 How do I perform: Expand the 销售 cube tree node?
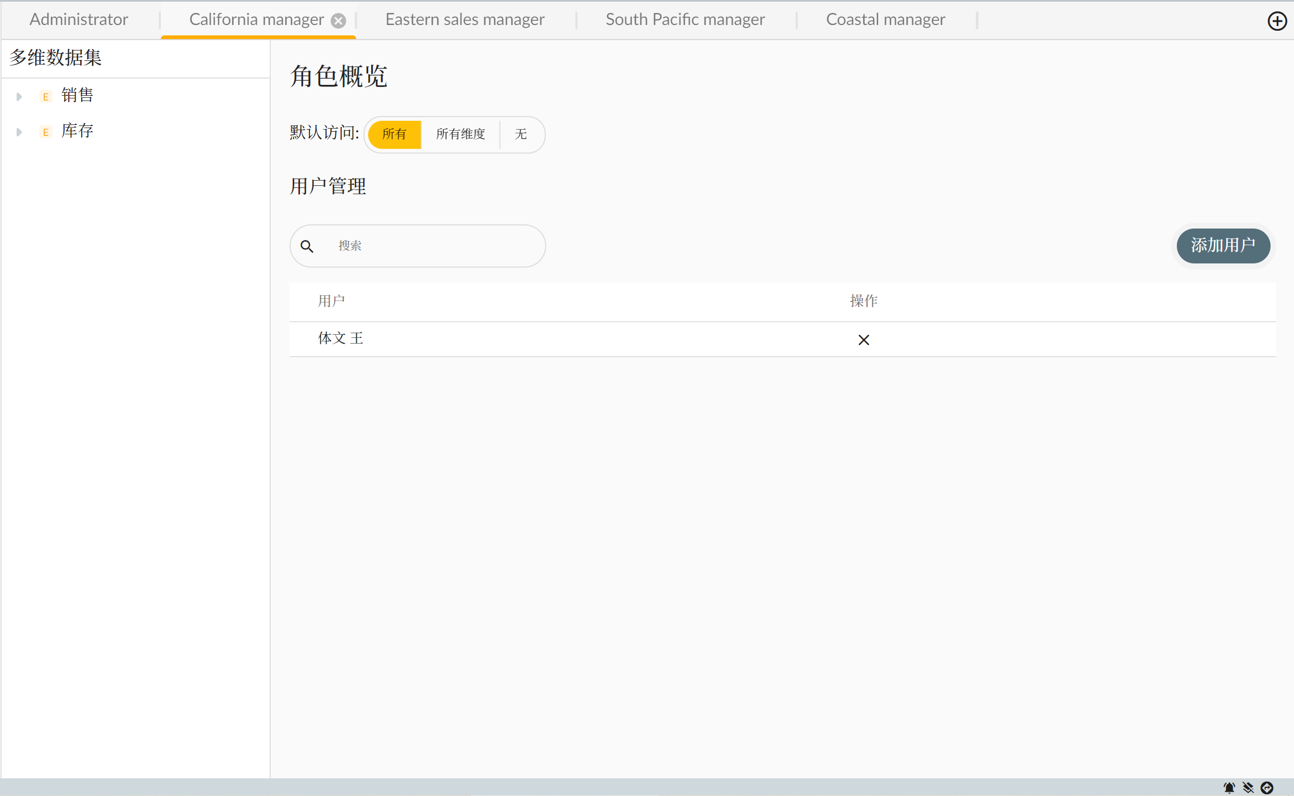19,96
